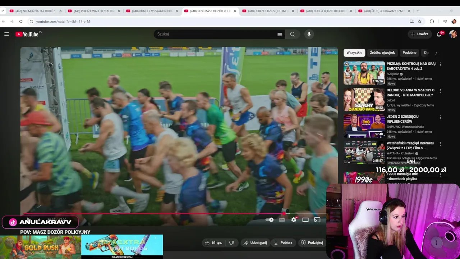Viewport: 460px width, 259px height.
Task: Open reZigiusz channel name link
Action: (393, 74)
